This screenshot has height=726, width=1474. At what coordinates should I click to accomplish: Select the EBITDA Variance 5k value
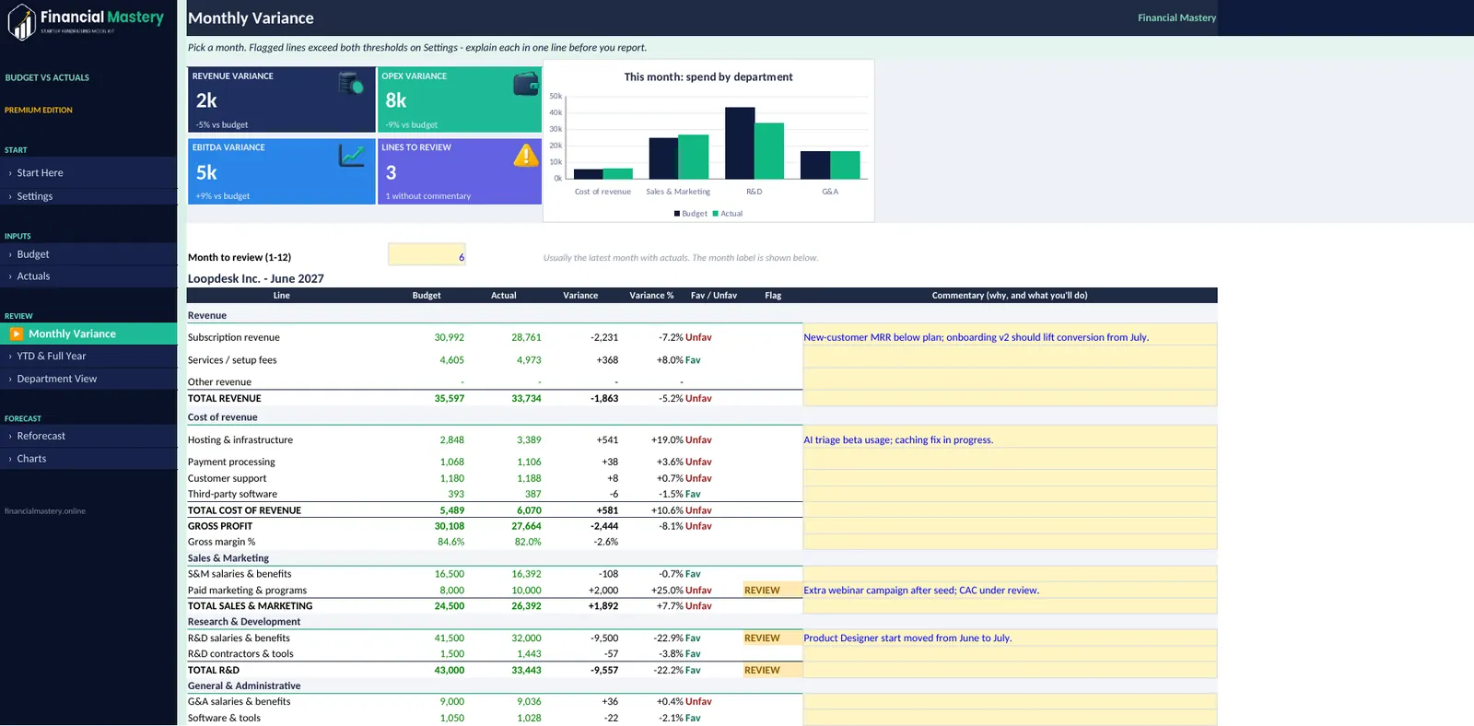click(x=206, y=172)
